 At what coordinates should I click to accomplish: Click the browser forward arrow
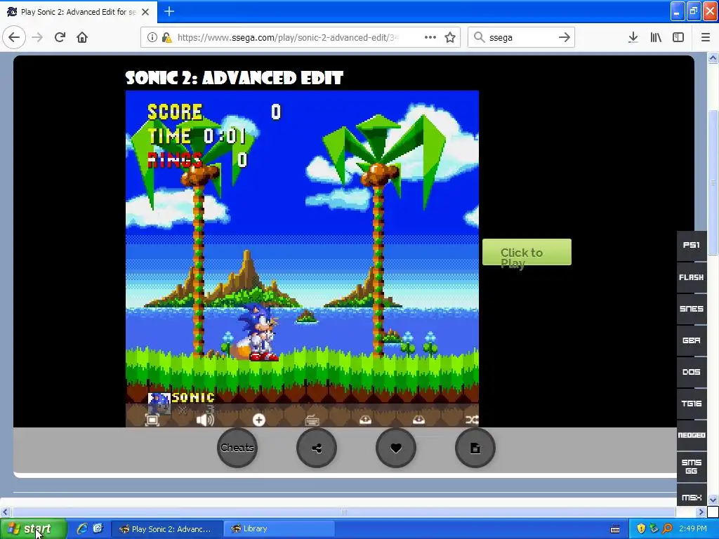(x=37, y=37)
